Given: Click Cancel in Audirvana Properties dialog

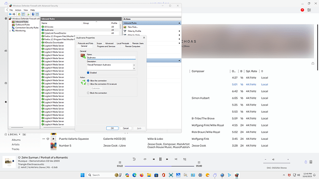Looking at the screenshot, I should [126, 128].
